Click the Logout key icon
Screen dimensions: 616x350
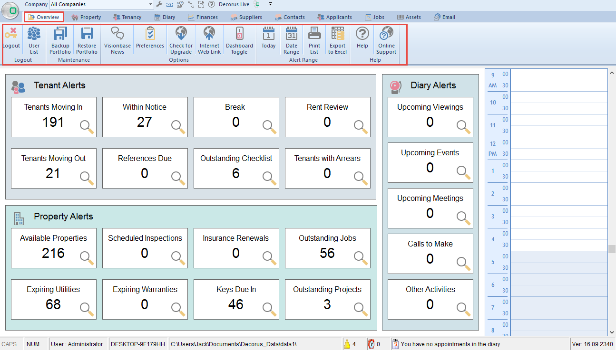click(11, 35)
